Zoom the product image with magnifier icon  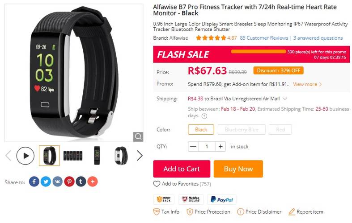(138, 136)
